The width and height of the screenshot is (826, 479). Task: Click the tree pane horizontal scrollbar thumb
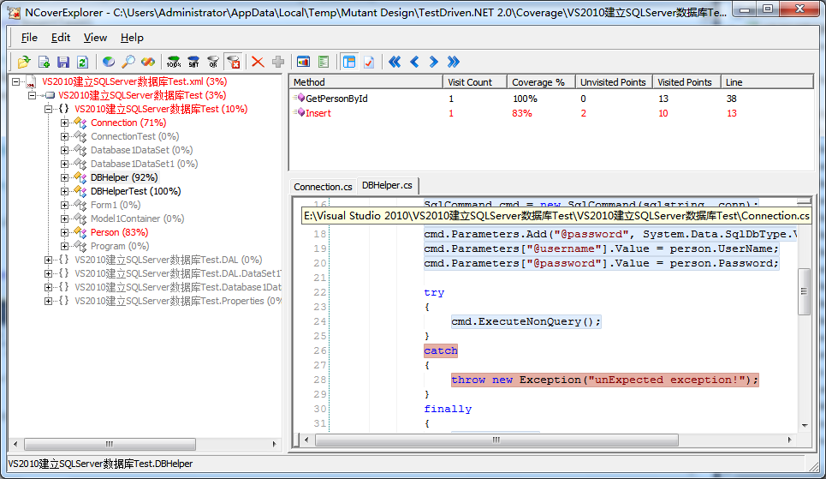click(x=110, y=444)
